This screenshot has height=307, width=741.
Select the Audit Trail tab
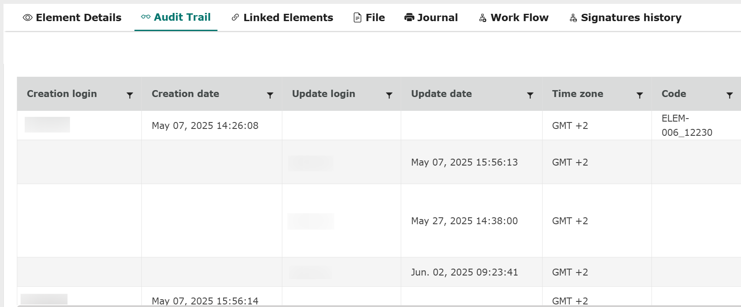pos(182,17)
